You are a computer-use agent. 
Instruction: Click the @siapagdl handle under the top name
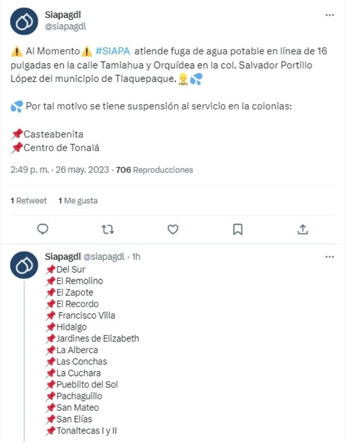(x=66, y=26)
